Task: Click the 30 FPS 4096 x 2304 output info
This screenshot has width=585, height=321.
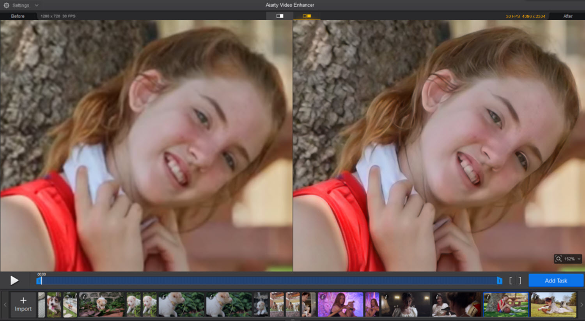Action: coord(525,16)
